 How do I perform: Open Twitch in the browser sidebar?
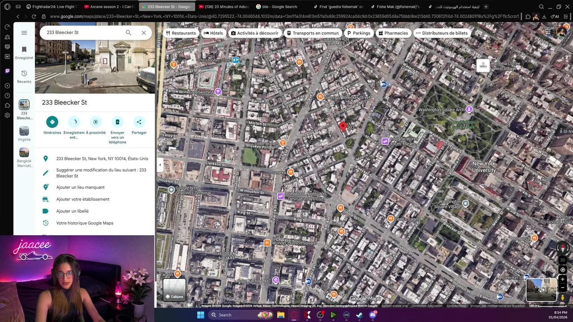[7, 71]
